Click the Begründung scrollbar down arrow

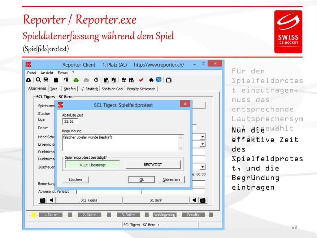pos(181,148)
